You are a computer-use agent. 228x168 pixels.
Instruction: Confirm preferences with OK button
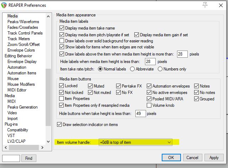(171, 158)
